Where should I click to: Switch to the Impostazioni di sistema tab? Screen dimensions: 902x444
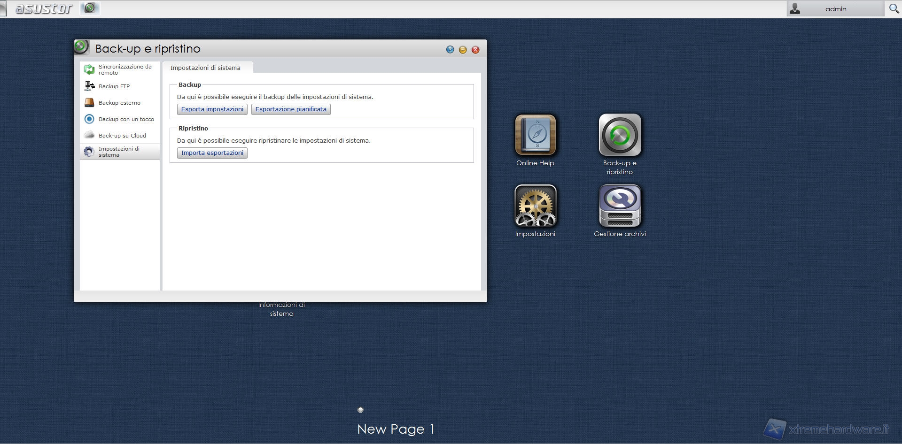point(205,68)
